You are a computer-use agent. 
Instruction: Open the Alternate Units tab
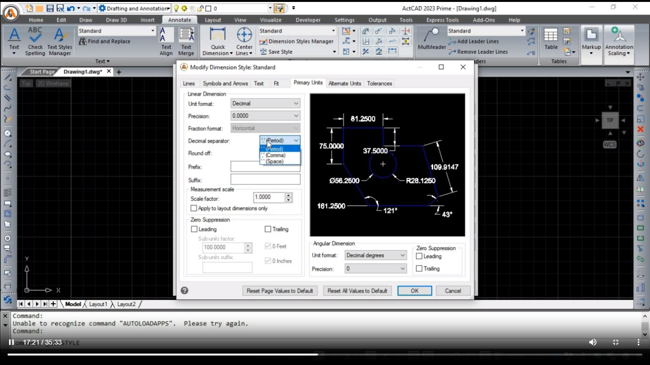coord(345,83)
